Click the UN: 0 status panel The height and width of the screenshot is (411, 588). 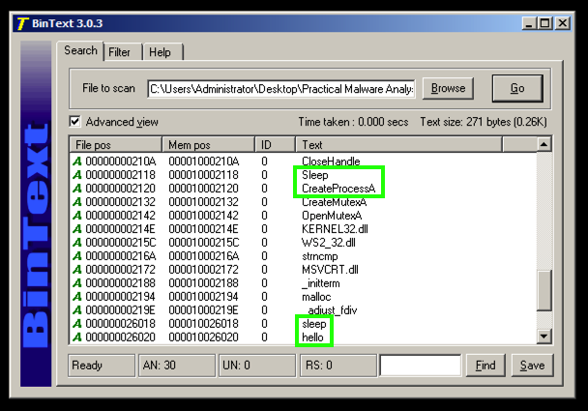click(257, 366)
